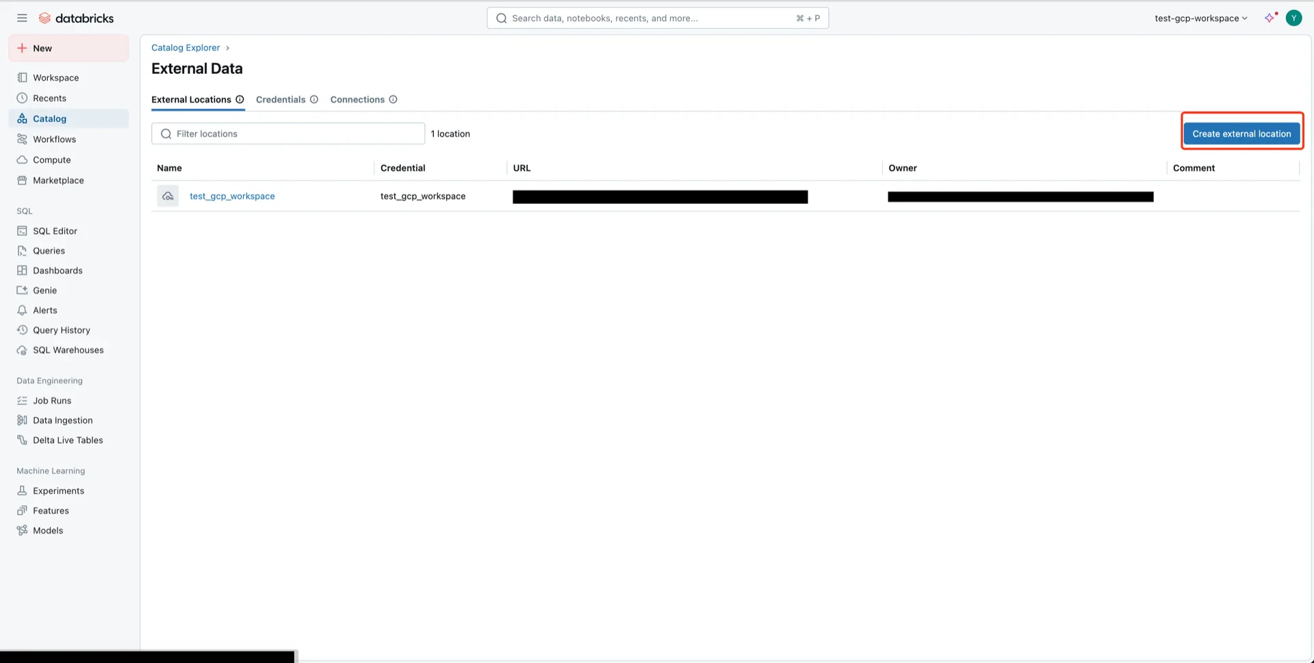Image resolution: width=1314 pixels, height=663 pixels.
Task: Switch to the External Locations tab
Action: coord(191,100)
